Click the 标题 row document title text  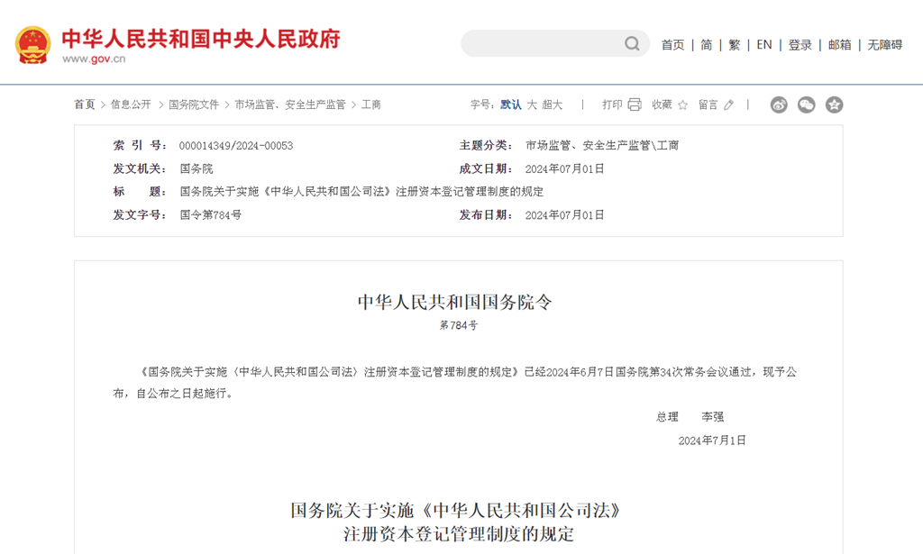tap(361, 192)
